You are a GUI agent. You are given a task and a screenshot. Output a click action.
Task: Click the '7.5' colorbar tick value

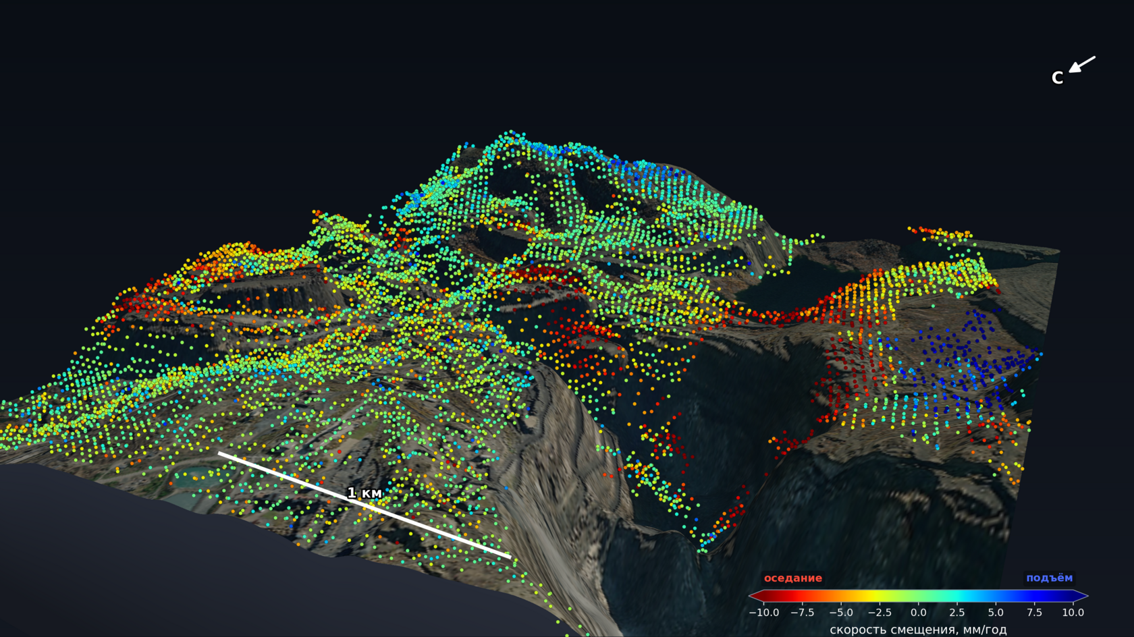click(1034, 613)
